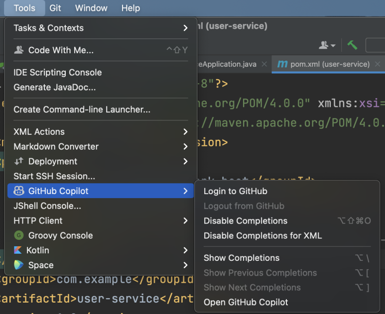Choose Generate JavaDoc… option
Screen dimensions: 385x314
pyautogui.click(x=101, y=87)
